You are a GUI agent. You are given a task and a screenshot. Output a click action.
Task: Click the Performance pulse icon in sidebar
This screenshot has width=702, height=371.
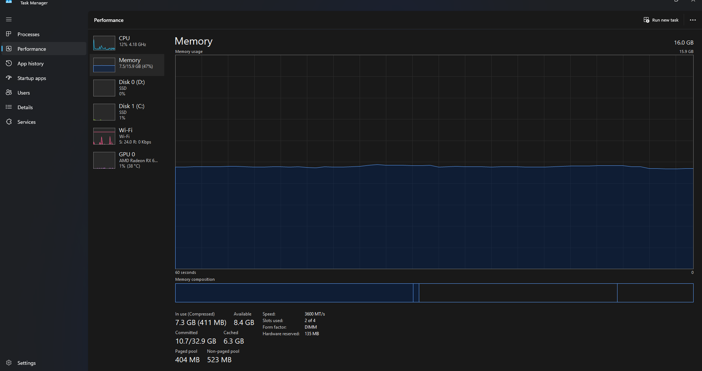[9, 49]
